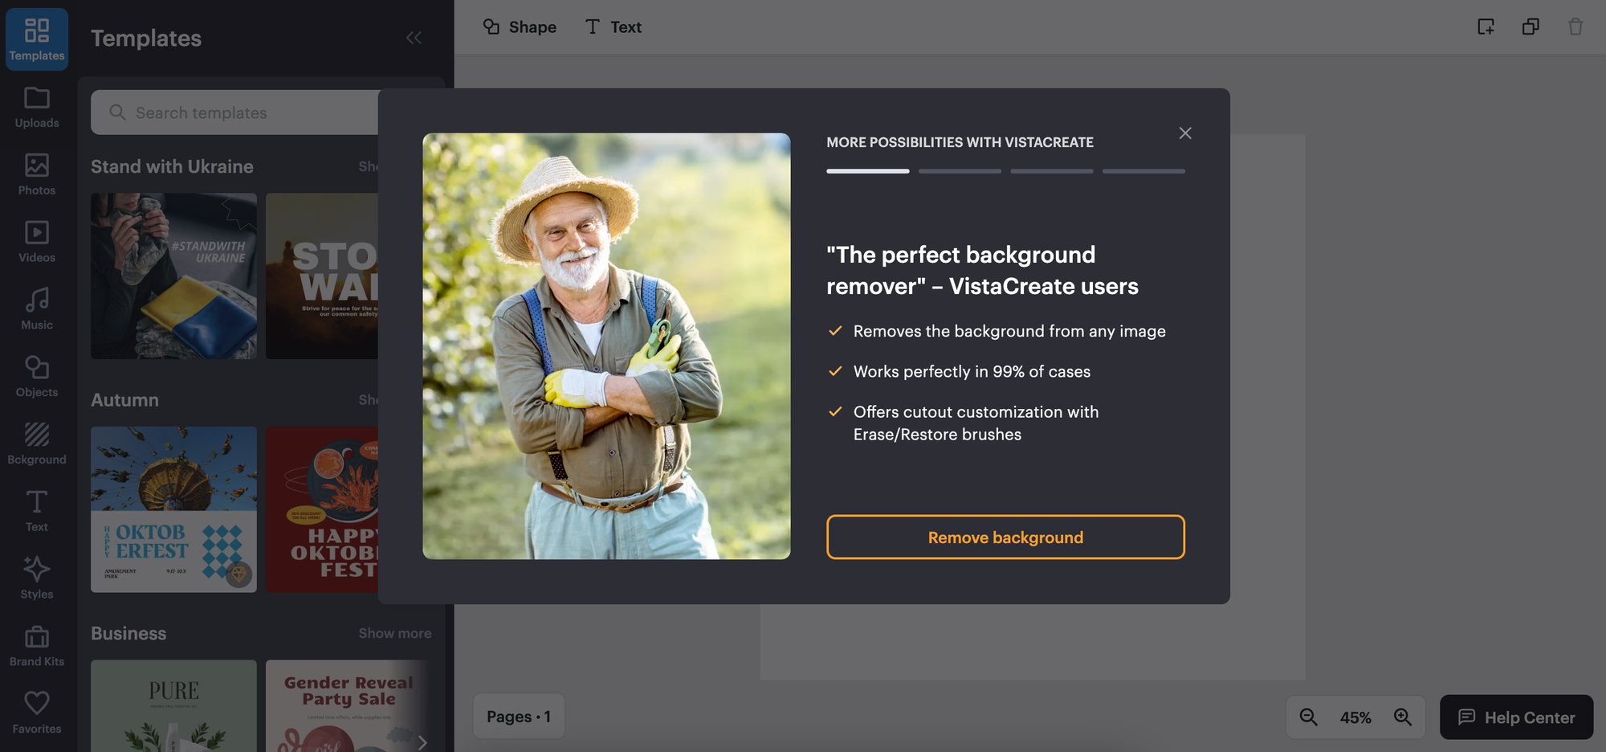1606x752 pixels.
Task: Open the Pages panel
Action: 518,716
